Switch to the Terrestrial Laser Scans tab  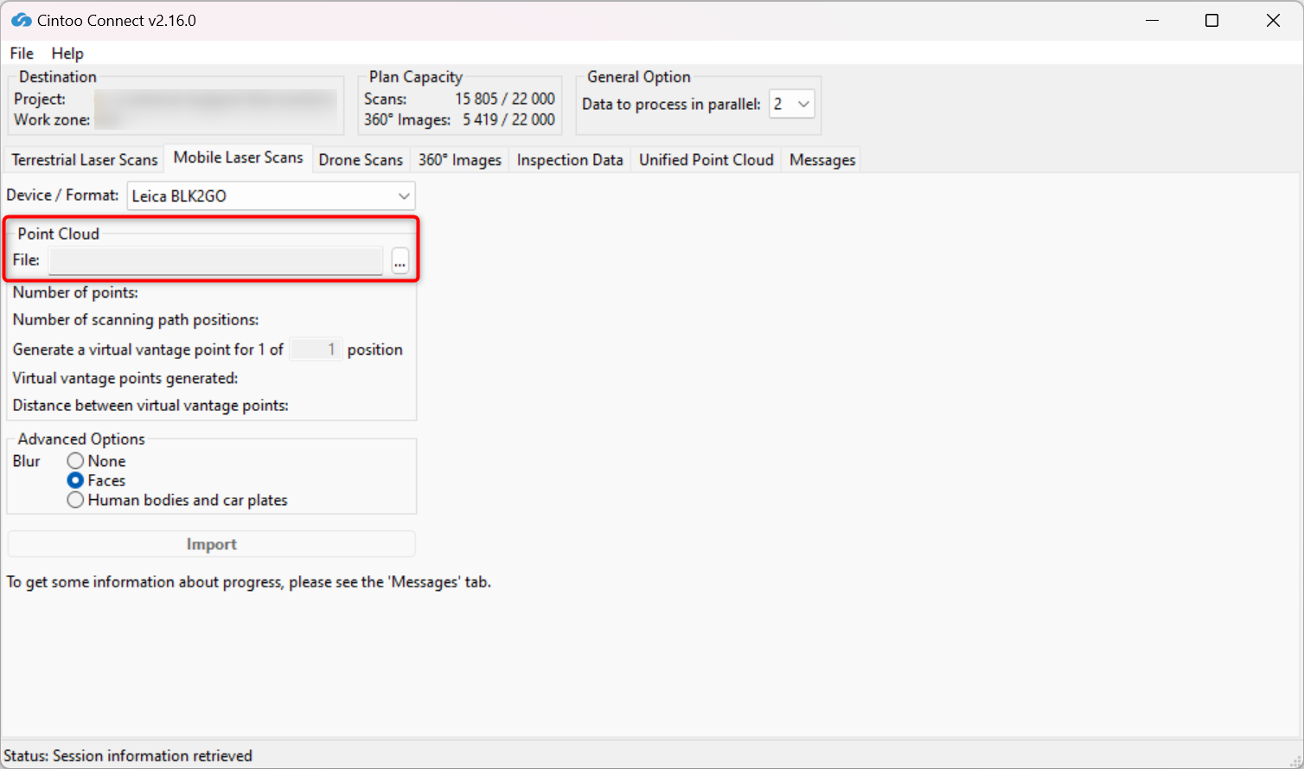(x=85, y=160)
